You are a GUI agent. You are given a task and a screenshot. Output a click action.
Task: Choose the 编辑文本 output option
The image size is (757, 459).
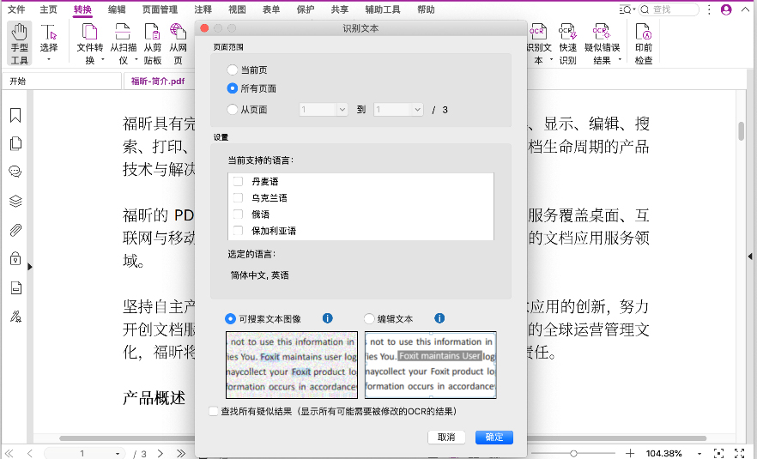point(370,318)
